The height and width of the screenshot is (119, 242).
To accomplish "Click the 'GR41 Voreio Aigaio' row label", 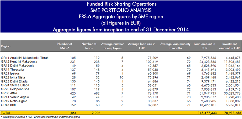I will [15, 97].
